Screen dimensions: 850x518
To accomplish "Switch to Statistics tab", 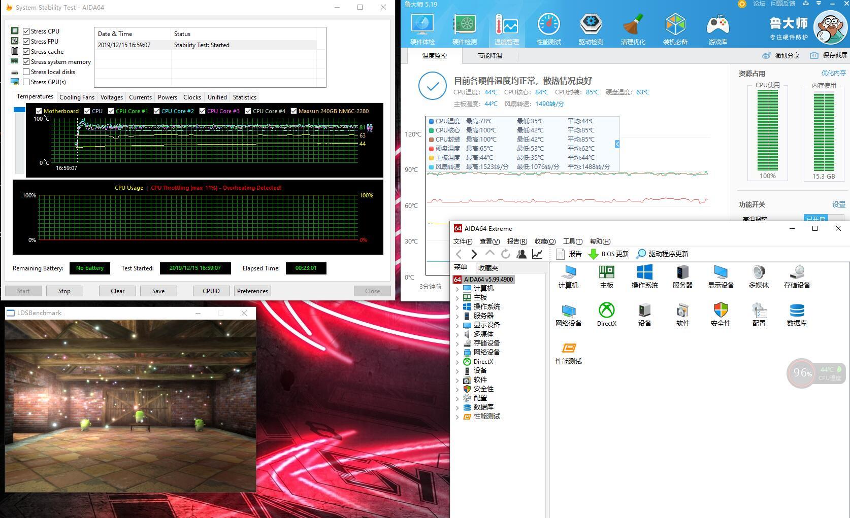I will 245,97.
